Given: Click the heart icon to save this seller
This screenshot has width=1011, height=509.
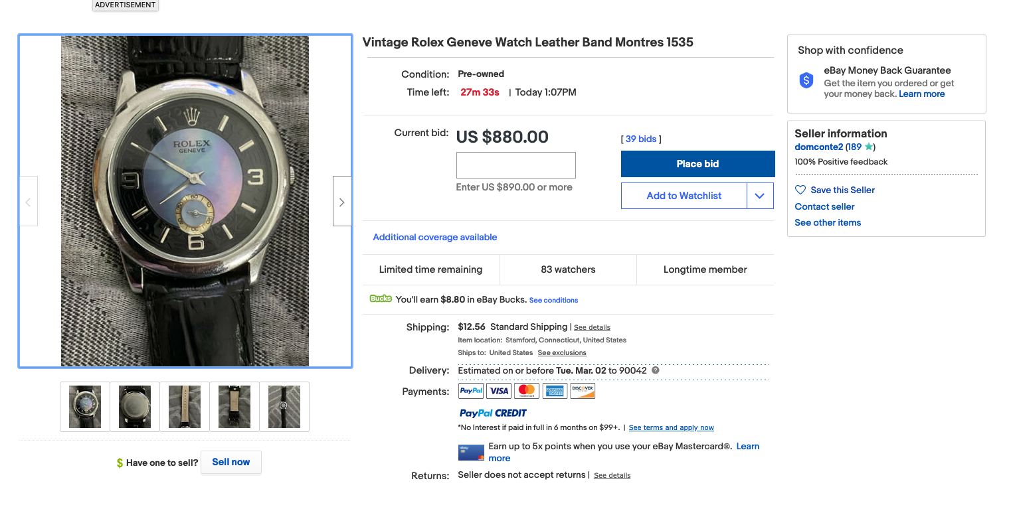Looking at the screenshot, I should [x=800, y=190].
